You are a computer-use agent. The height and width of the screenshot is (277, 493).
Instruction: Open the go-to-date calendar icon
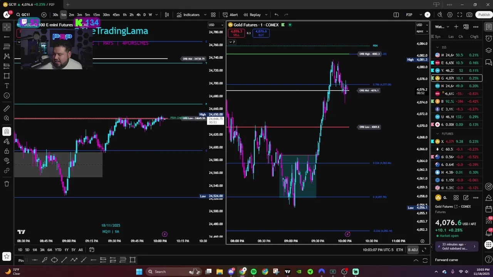[92, 250]
